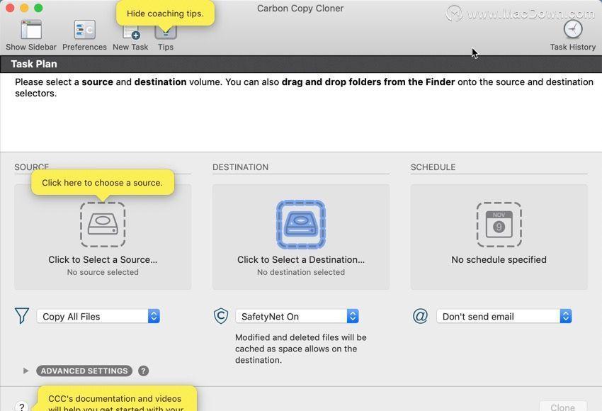Click the destination drive selector icon
602x411 pixels.
[301, 225]
